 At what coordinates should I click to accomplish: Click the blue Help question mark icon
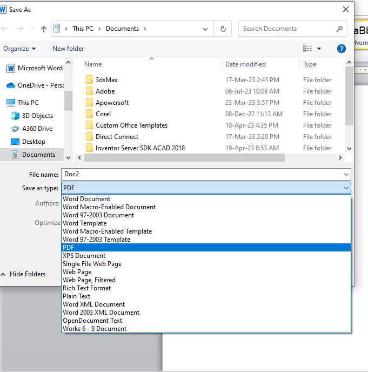(x=341, y=49)
